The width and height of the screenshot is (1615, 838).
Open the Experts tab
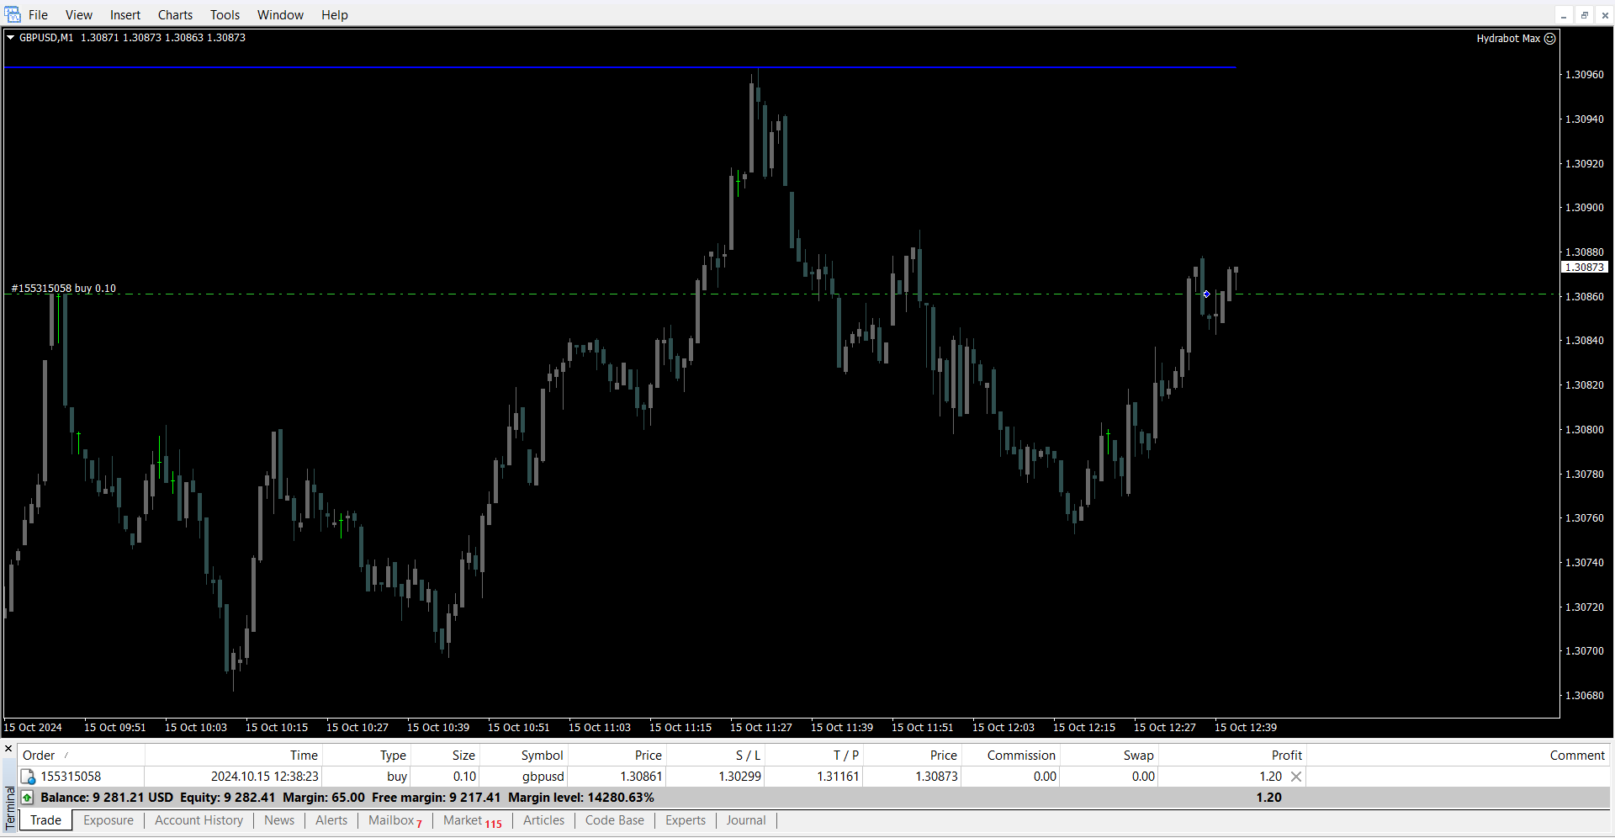(685, 820)
